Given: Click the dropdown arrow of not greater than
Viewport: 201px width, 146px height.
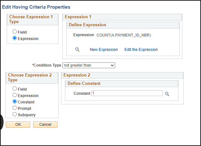Looking at the screenshot, I should pyautogui.click(x=112, y=65).
